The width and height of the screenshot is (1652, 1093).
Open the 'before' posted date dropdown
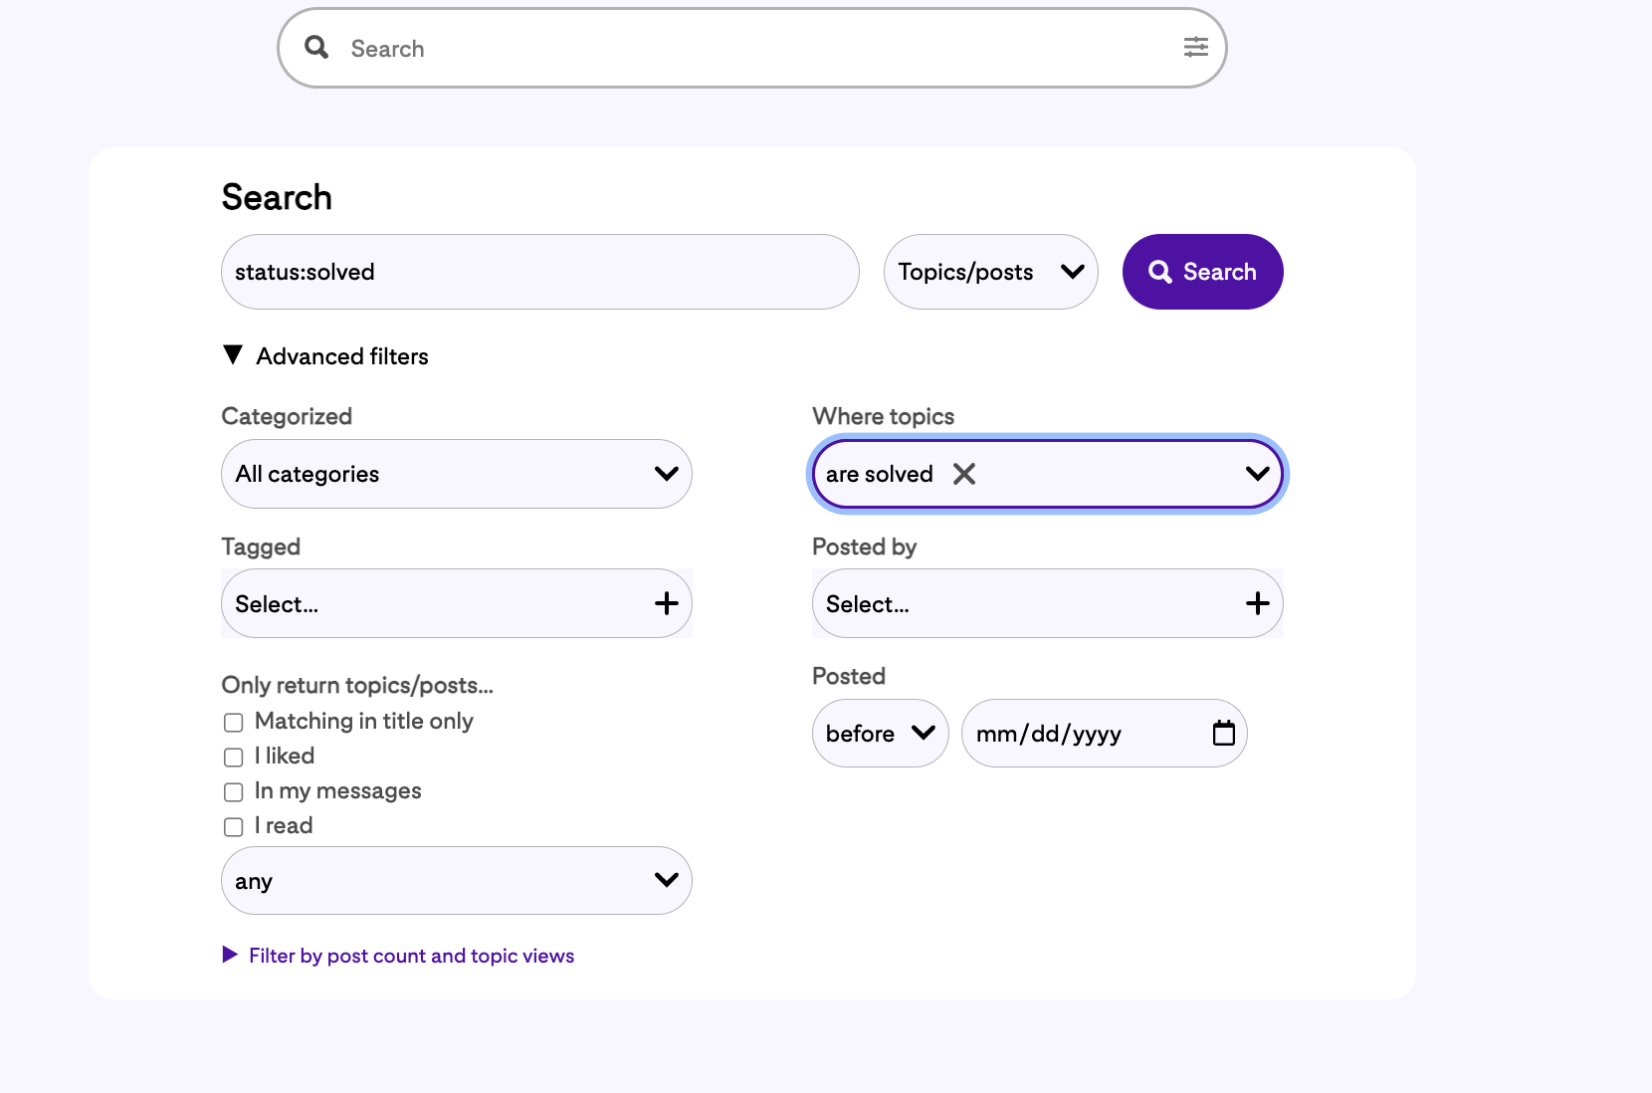click(880, 734)
